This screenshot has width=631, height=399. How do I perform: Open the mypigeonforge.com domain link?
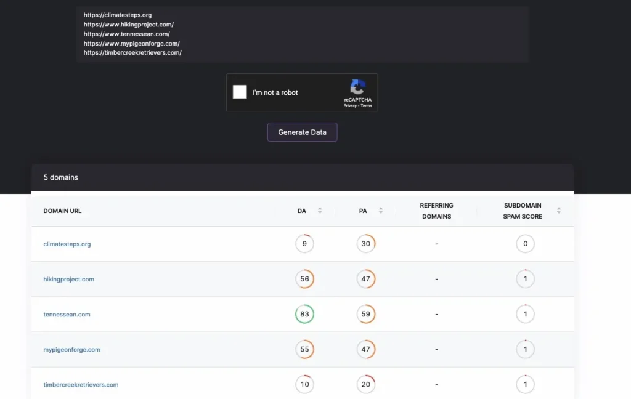(71, 350)
